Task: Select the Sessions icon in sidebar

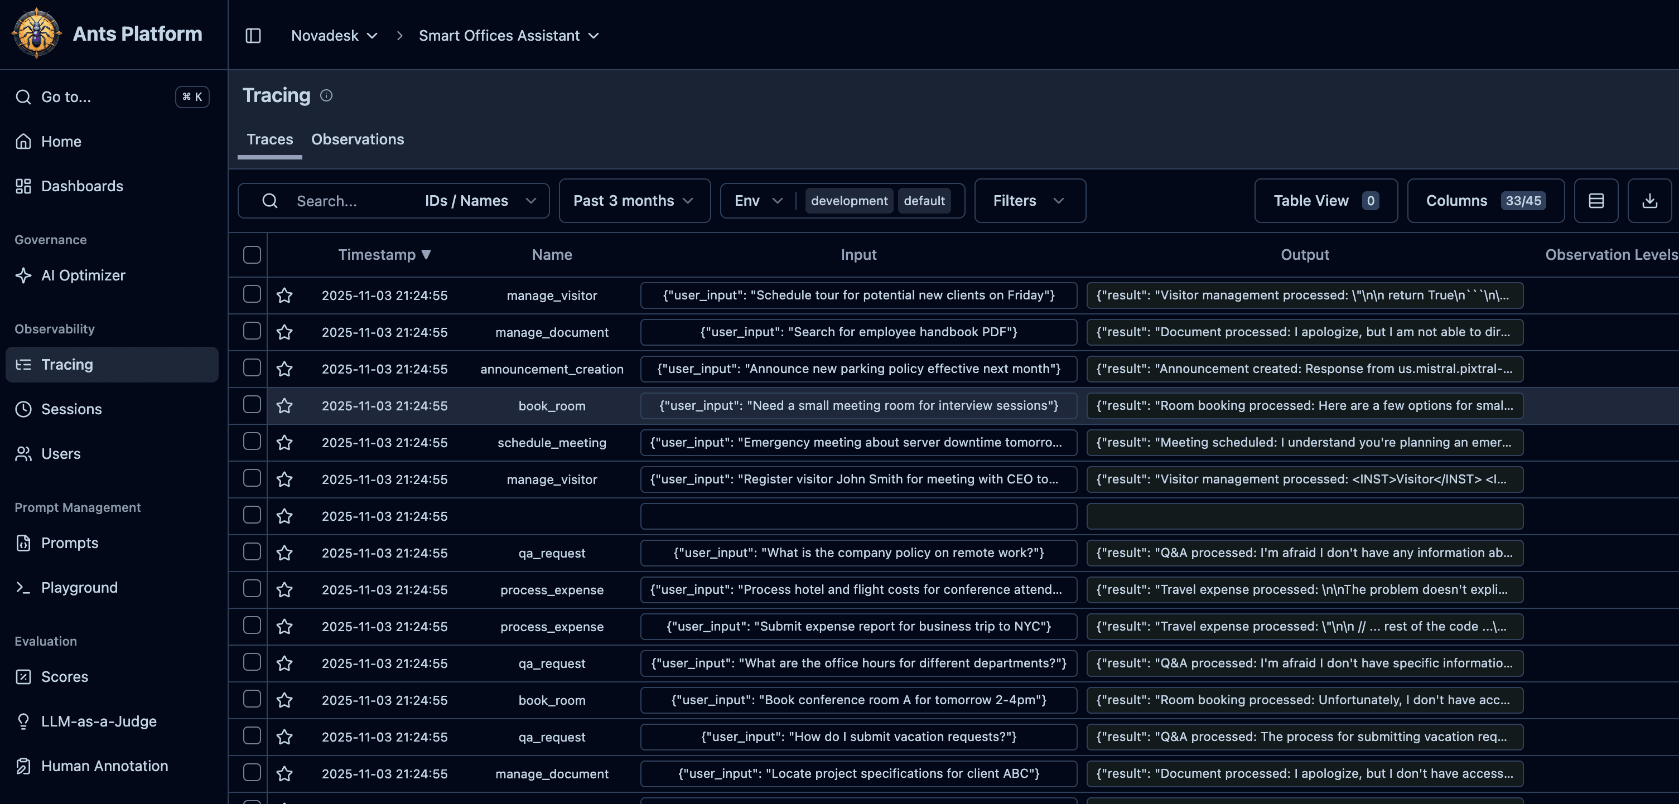Action: (x=23, y=409)
